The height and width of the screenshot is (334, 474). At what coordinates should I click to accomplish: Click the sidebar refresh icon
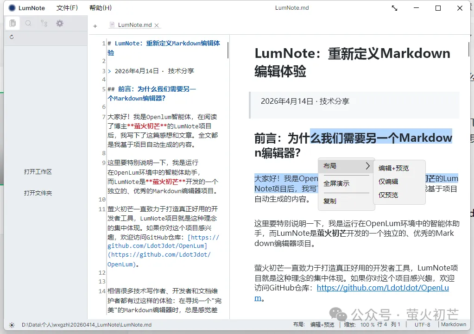(x=12, y=37)
